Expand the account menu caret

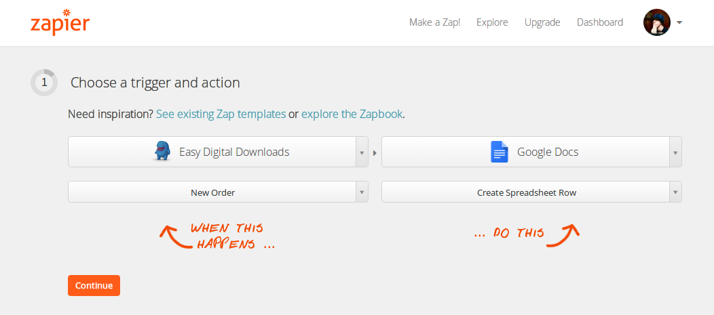(679, 22)
